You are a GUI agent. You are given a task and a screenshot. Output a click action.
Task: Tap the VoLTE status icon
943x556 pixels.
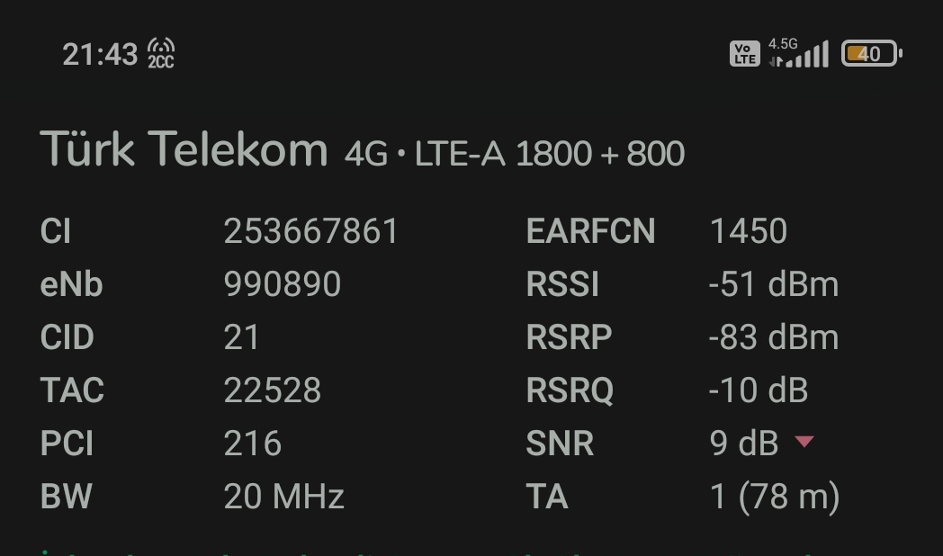point(744,53)
